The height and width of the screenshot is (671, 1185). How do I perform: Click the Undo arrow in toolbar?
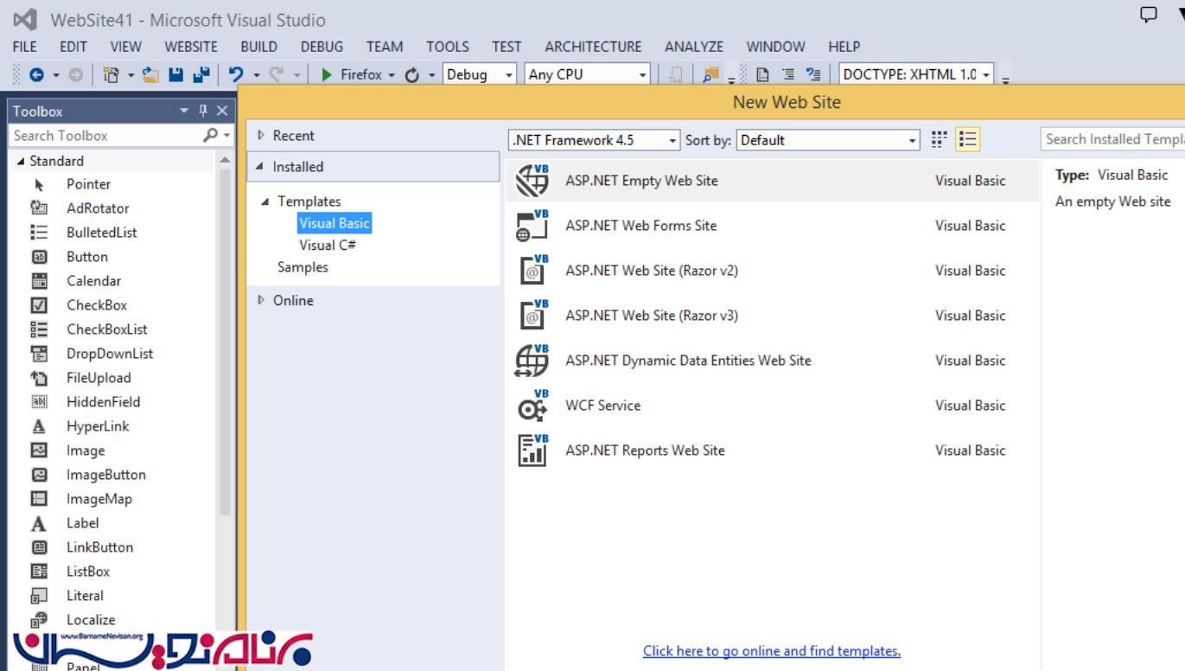[x=233, y=74]
